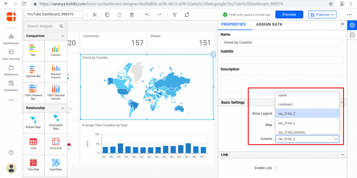Select 'iso_3166_numeric' from the column list
Viewport: 357px width, 178px height.
click(x=307, y=132)
